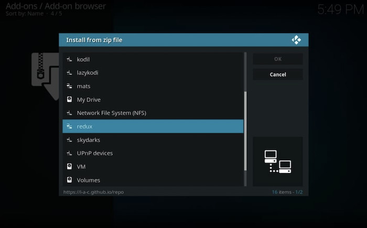The width and height of the screenshot is (367, 228).
Task: Click the drive icon beside VM
Action: (x=69, y=166)
